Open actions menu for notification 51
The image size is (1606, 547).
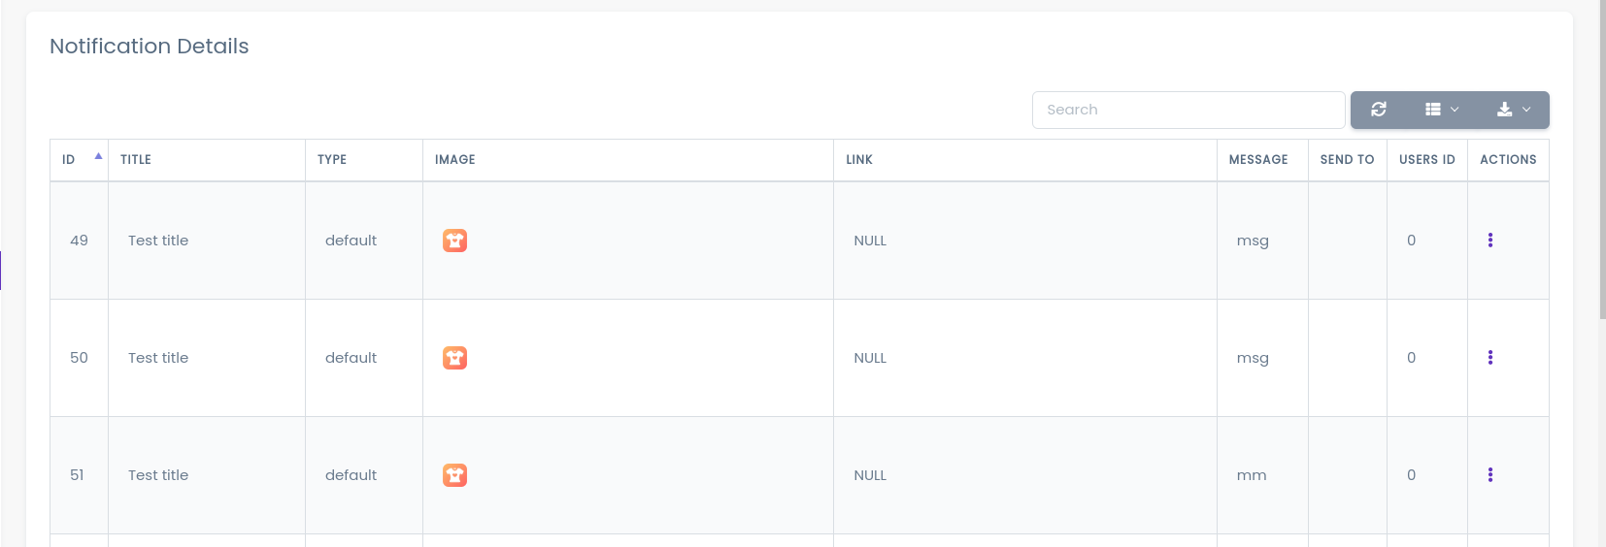[1489, 475]
